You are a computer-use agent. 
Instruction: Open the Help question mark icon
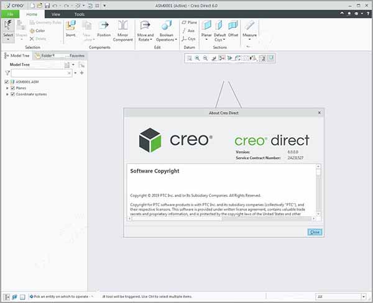(368, 14)
